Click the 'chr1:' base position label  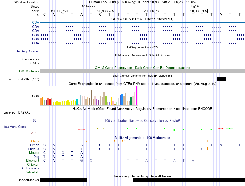[x=35, y=11]
